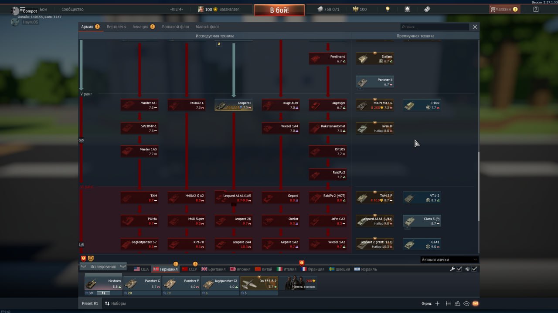558x313 pixels.
Task: Open the main hamburger menu icon
Action: click(x=23, y=9)
